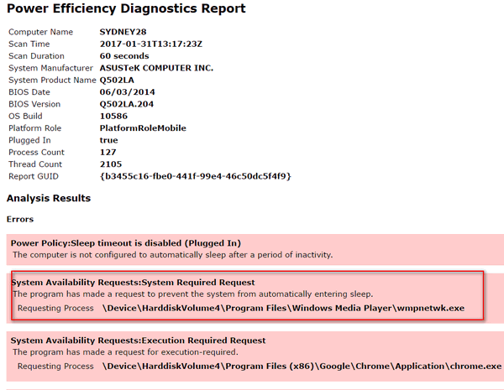Click 'Power Policy:Sleep timeout is disabled' error title

(x=126, y=243)
